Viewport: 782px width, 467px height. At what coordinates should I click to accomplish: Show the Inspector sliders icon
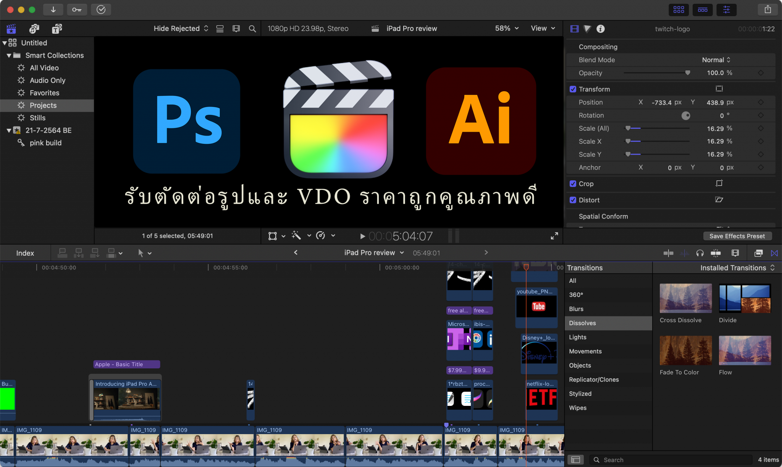point(726,10)
